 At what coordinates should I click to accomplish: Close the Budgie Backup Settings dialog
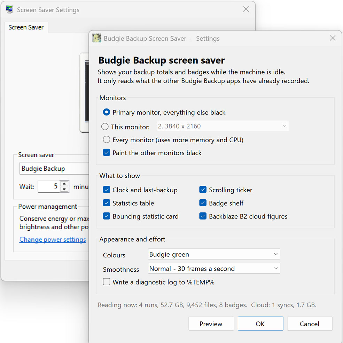click(x=332, y=38)
